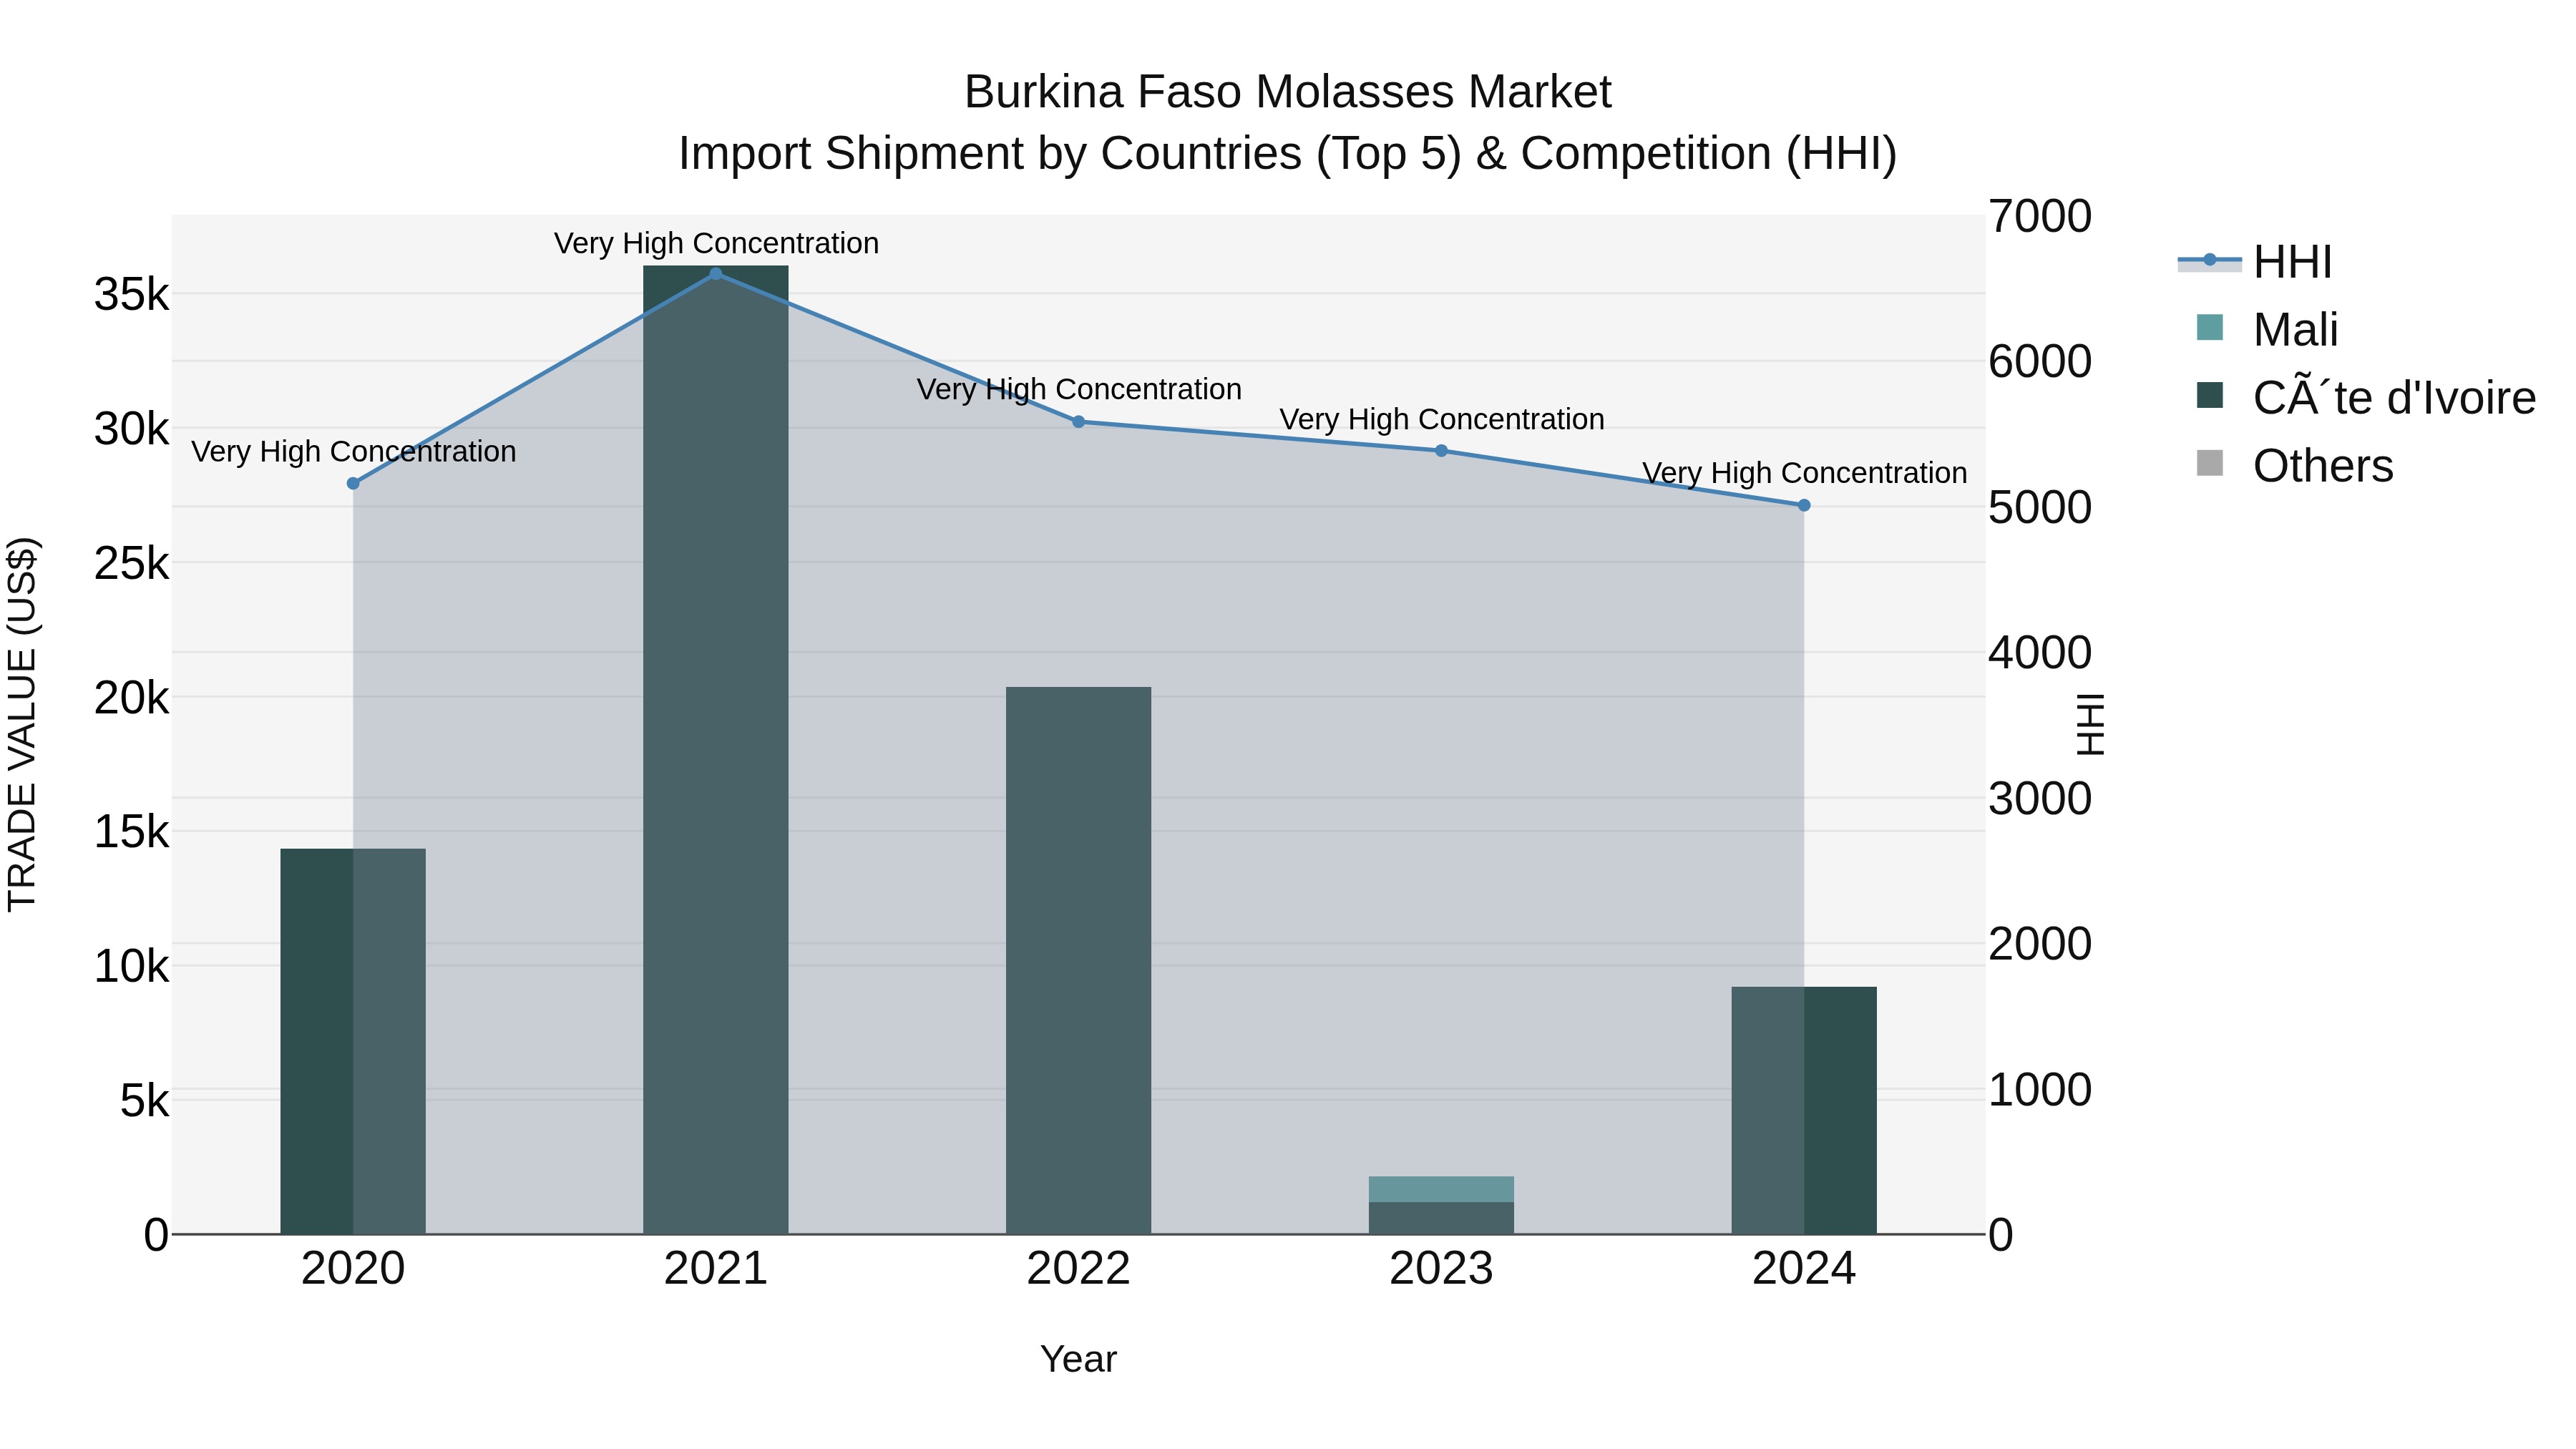The image size is (2576, 1449).
Task: Click 2023 Very High Concentration annotation
Action: click(1442, 419)
